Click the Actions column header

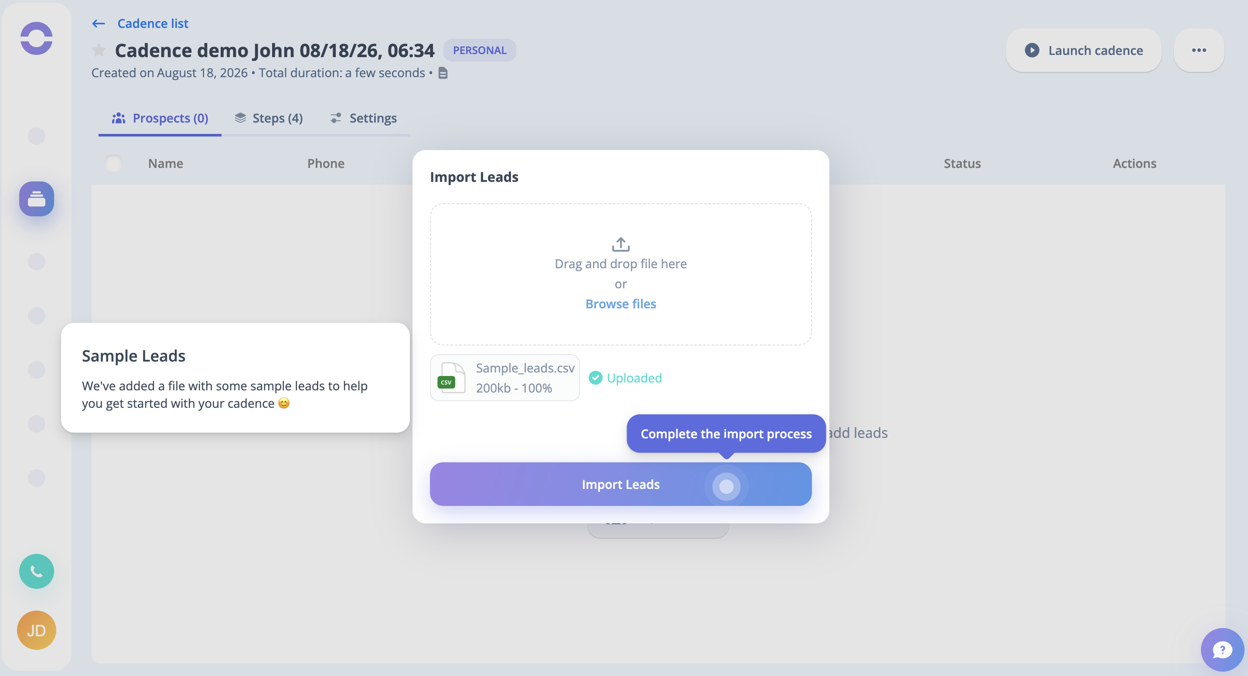(x=1135, y=163)
